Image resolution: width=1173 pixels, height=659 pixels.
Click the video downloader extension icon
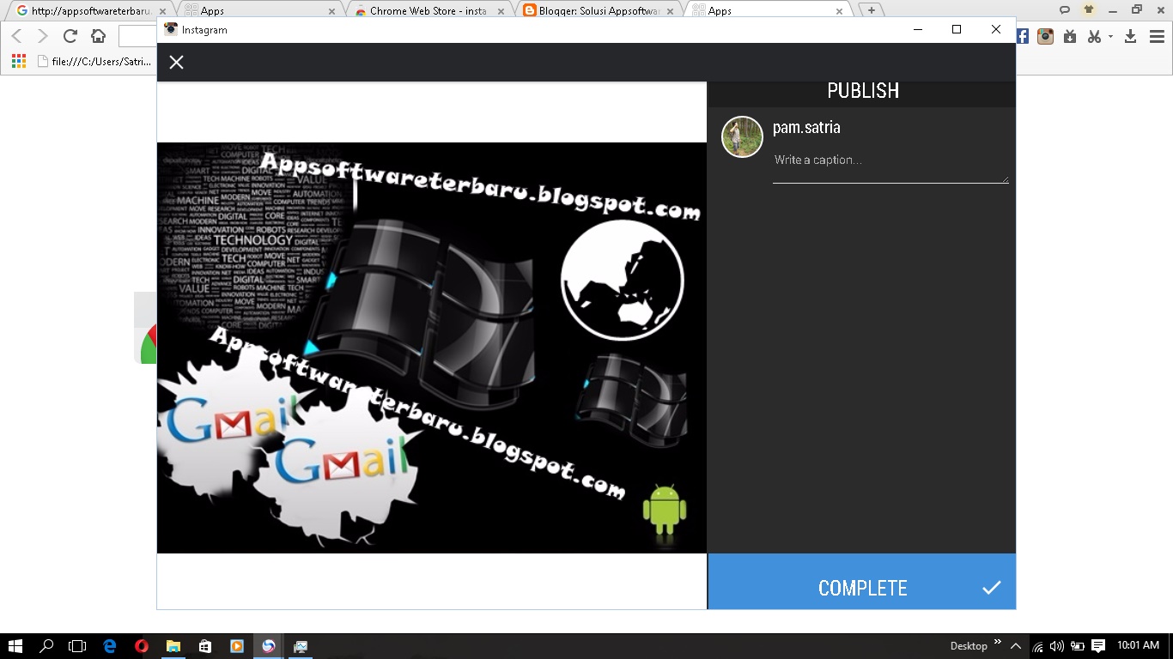click(1070, 36)
